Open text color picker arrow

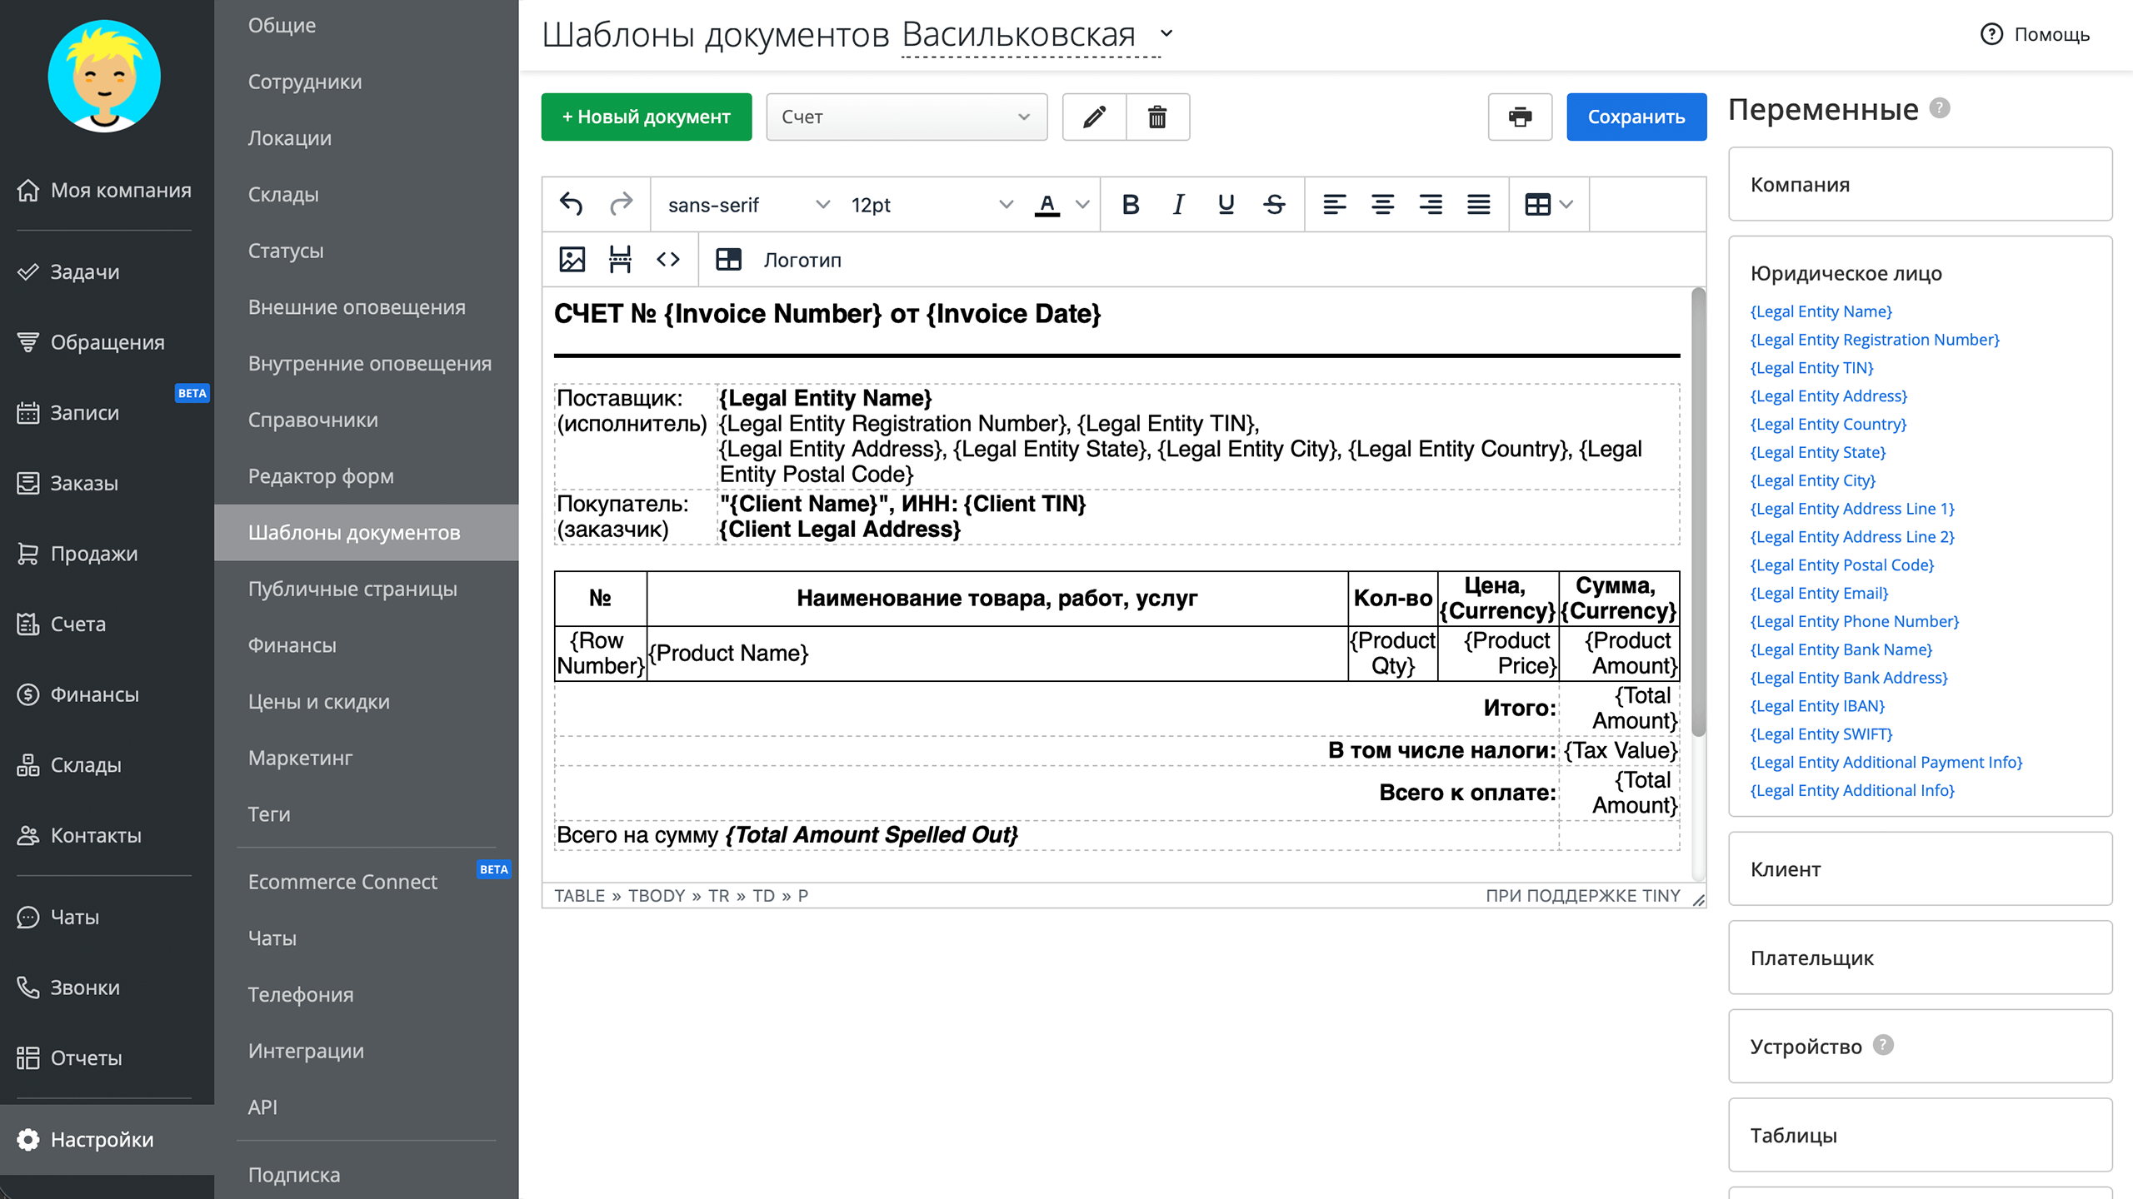(1082, 204)
